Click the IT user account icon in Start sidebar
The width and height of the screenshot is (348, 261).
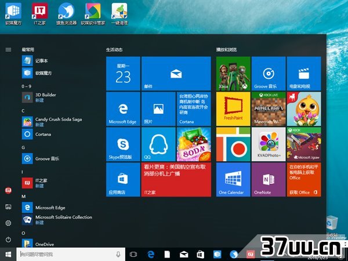pyautogui.click(x=8, y=190)
